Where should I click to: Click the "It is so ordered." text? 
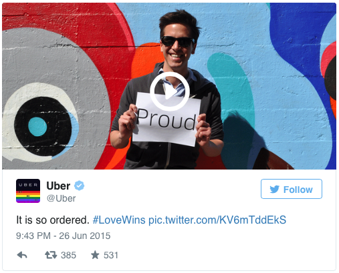click(53, 220)
